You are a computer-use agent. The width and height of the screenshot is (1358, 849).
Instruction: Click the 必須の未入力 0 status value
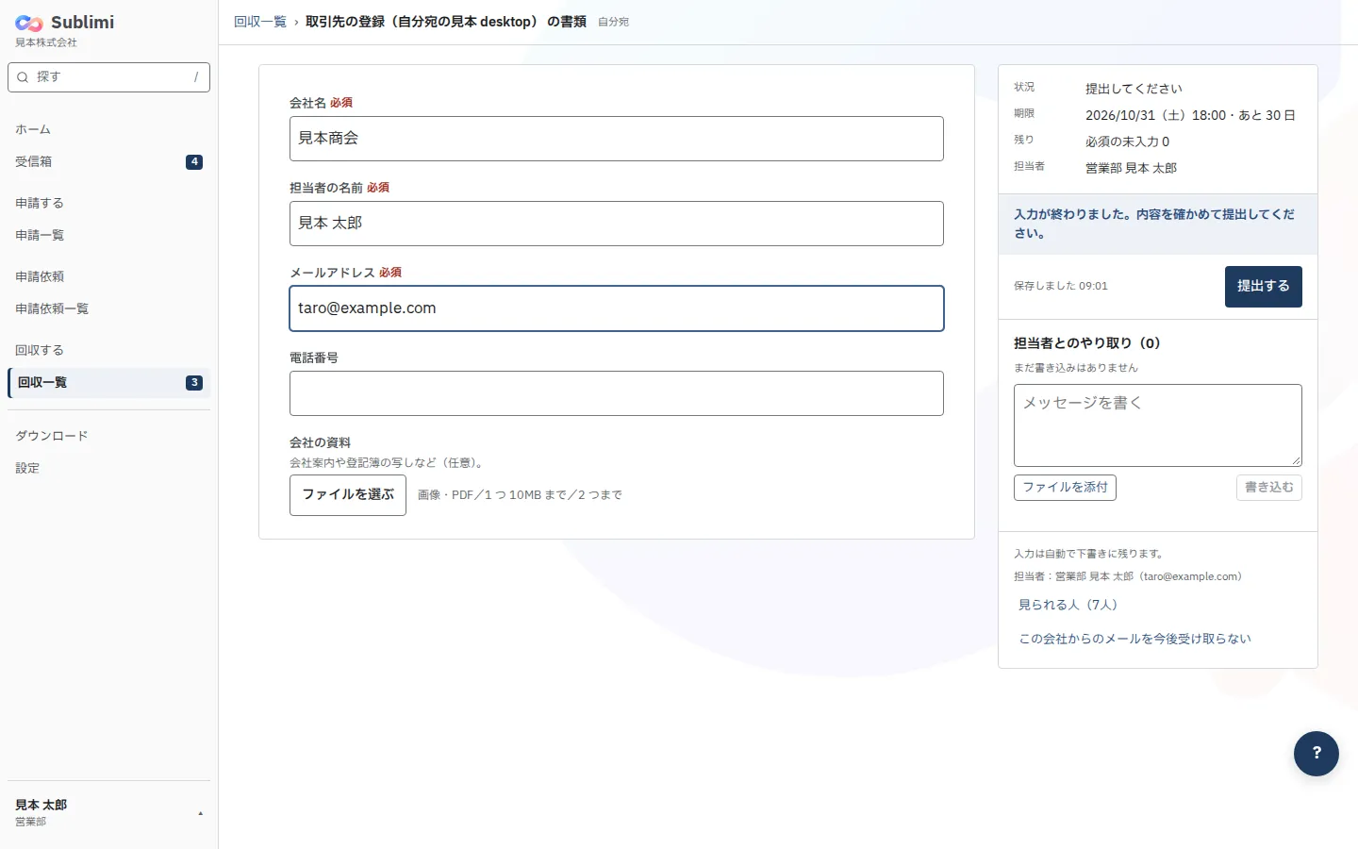coord(1127,141)
